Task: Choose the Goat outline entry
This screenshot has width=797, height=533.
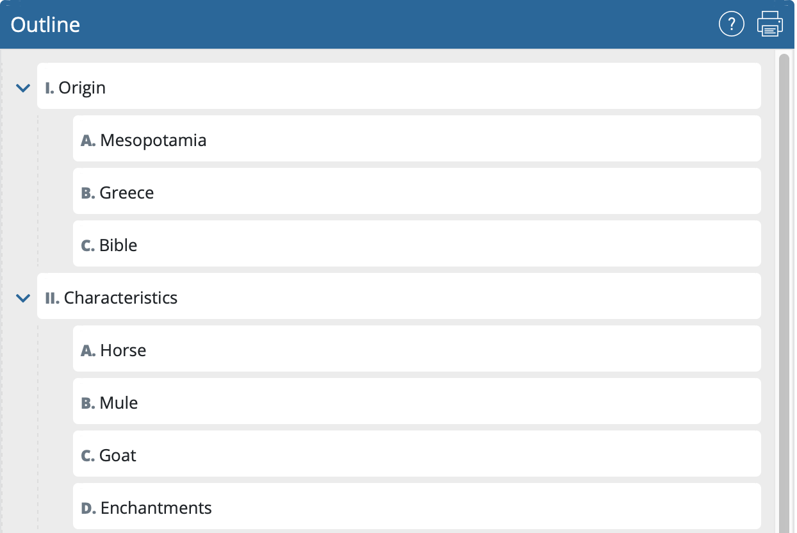Action: (118, 455)
